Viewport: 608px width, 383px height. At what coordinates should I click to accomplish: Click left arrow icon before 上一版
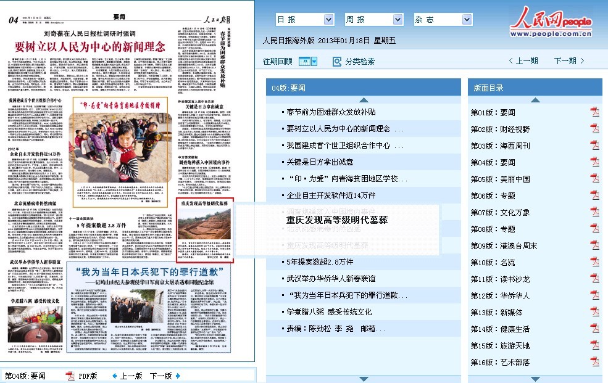pos(114,376)
